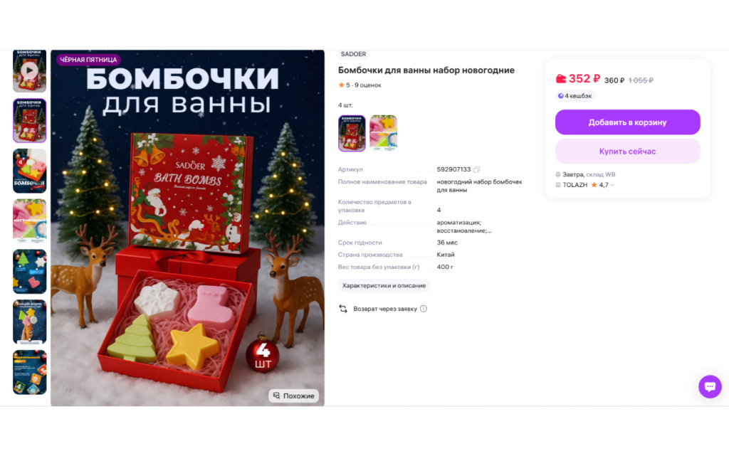Click the similar-items search icon on image
This screenshot has height=456, width=729.
click(x=277, y=396)
